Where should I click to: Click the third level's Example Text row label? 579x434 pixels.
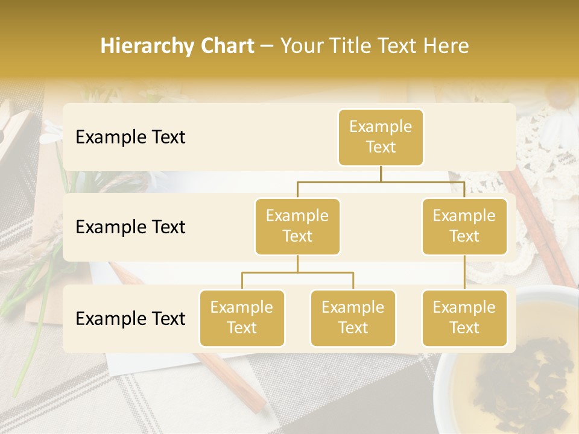130,318
